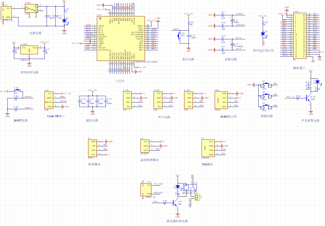Select key K3 connected to PB9
This screenshot has width=326, height=226.
coord(266,106)
